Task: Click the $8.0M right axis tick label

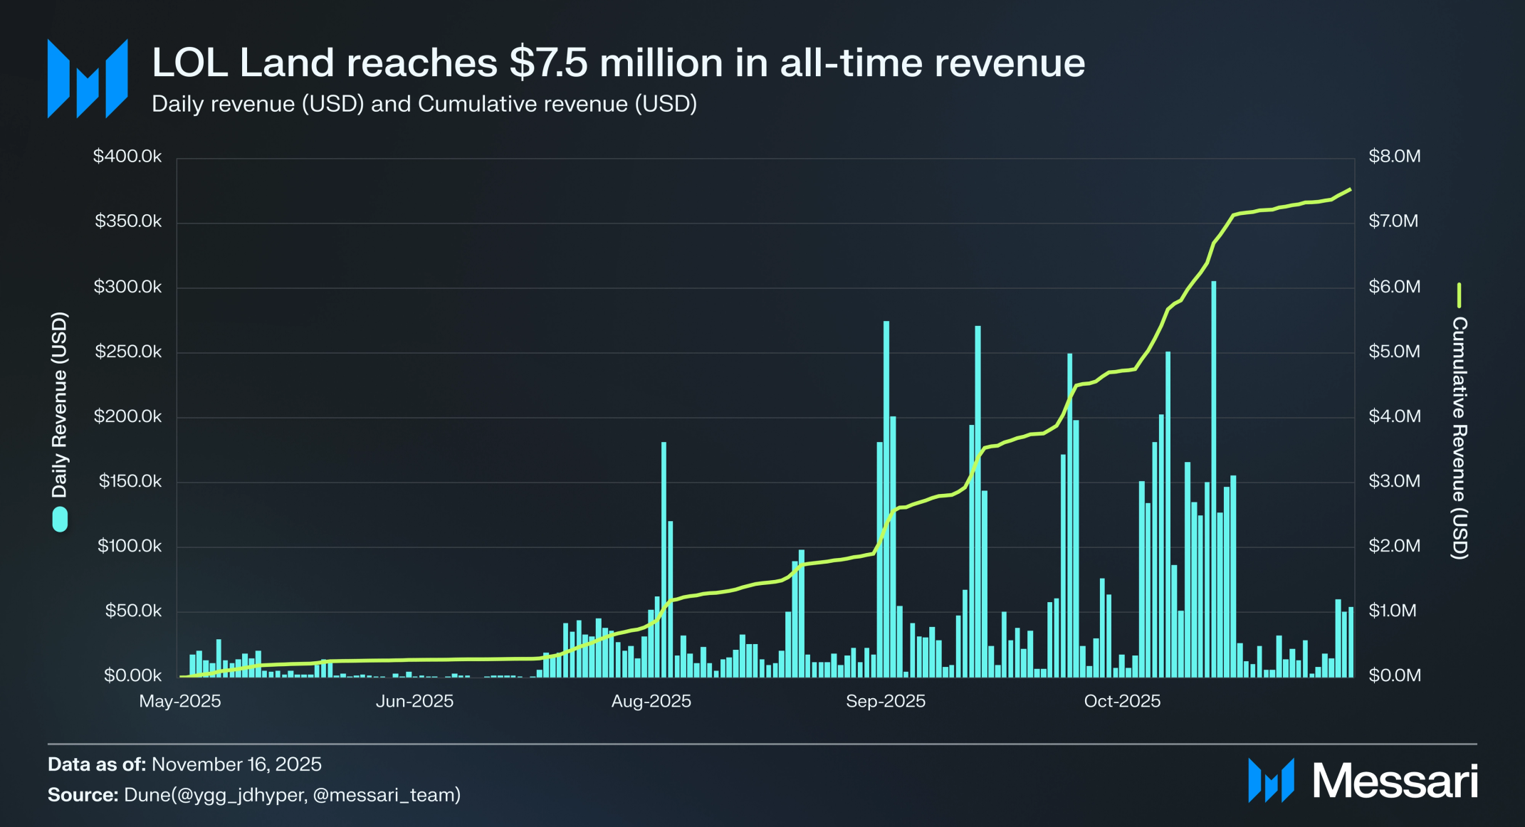Action: tap(1394, 156)
